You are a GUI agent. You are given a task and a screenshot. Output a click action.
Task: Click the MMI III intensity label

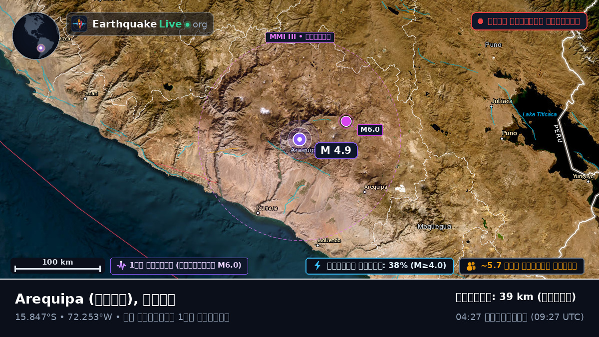300,37
